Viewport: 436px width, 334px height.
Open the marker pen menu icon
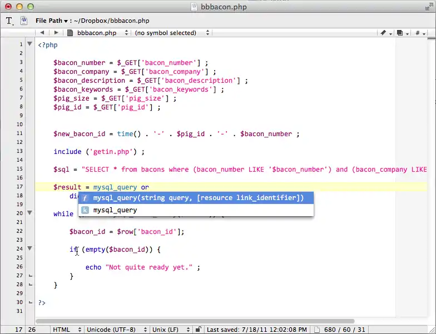pos(385,33)
